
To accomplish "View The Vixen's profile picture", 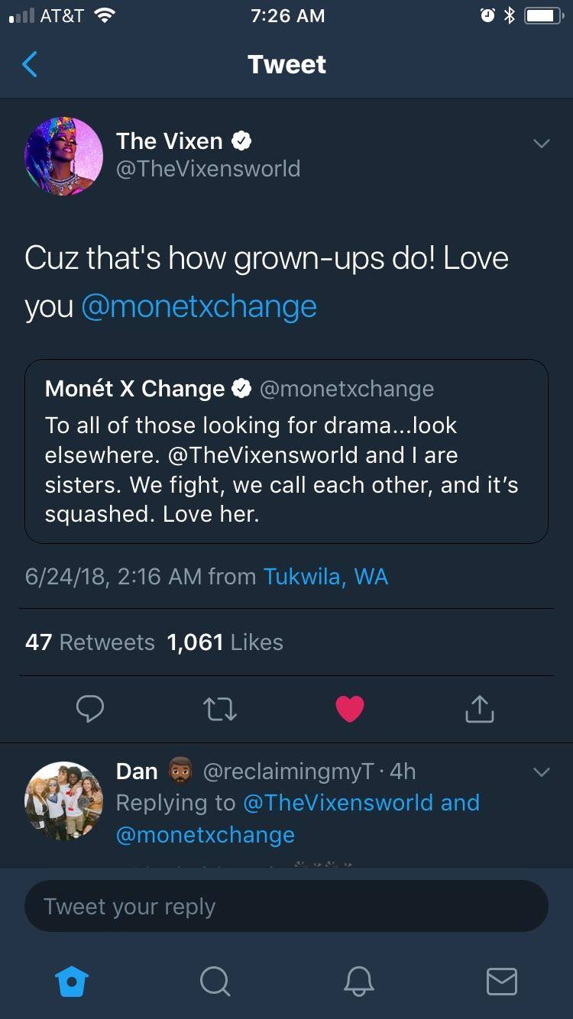I will (64, 156).
